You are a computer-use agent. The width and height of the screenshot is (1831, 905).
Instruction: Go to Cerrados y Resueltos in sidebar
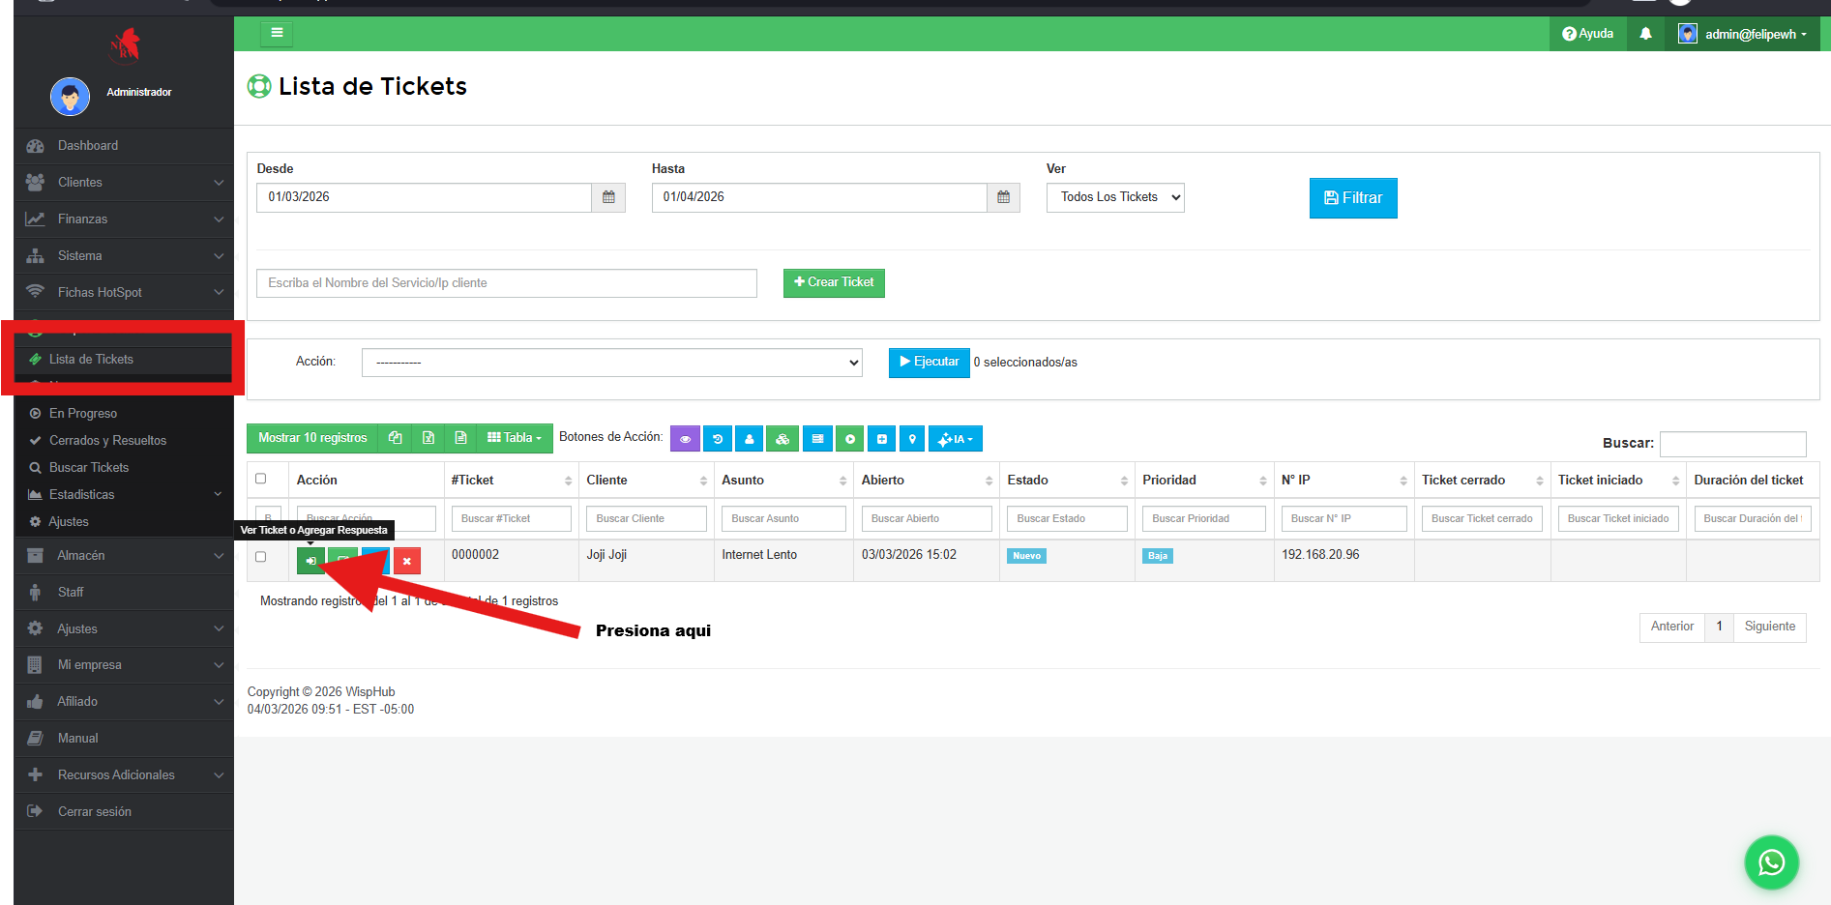[107, 440]
